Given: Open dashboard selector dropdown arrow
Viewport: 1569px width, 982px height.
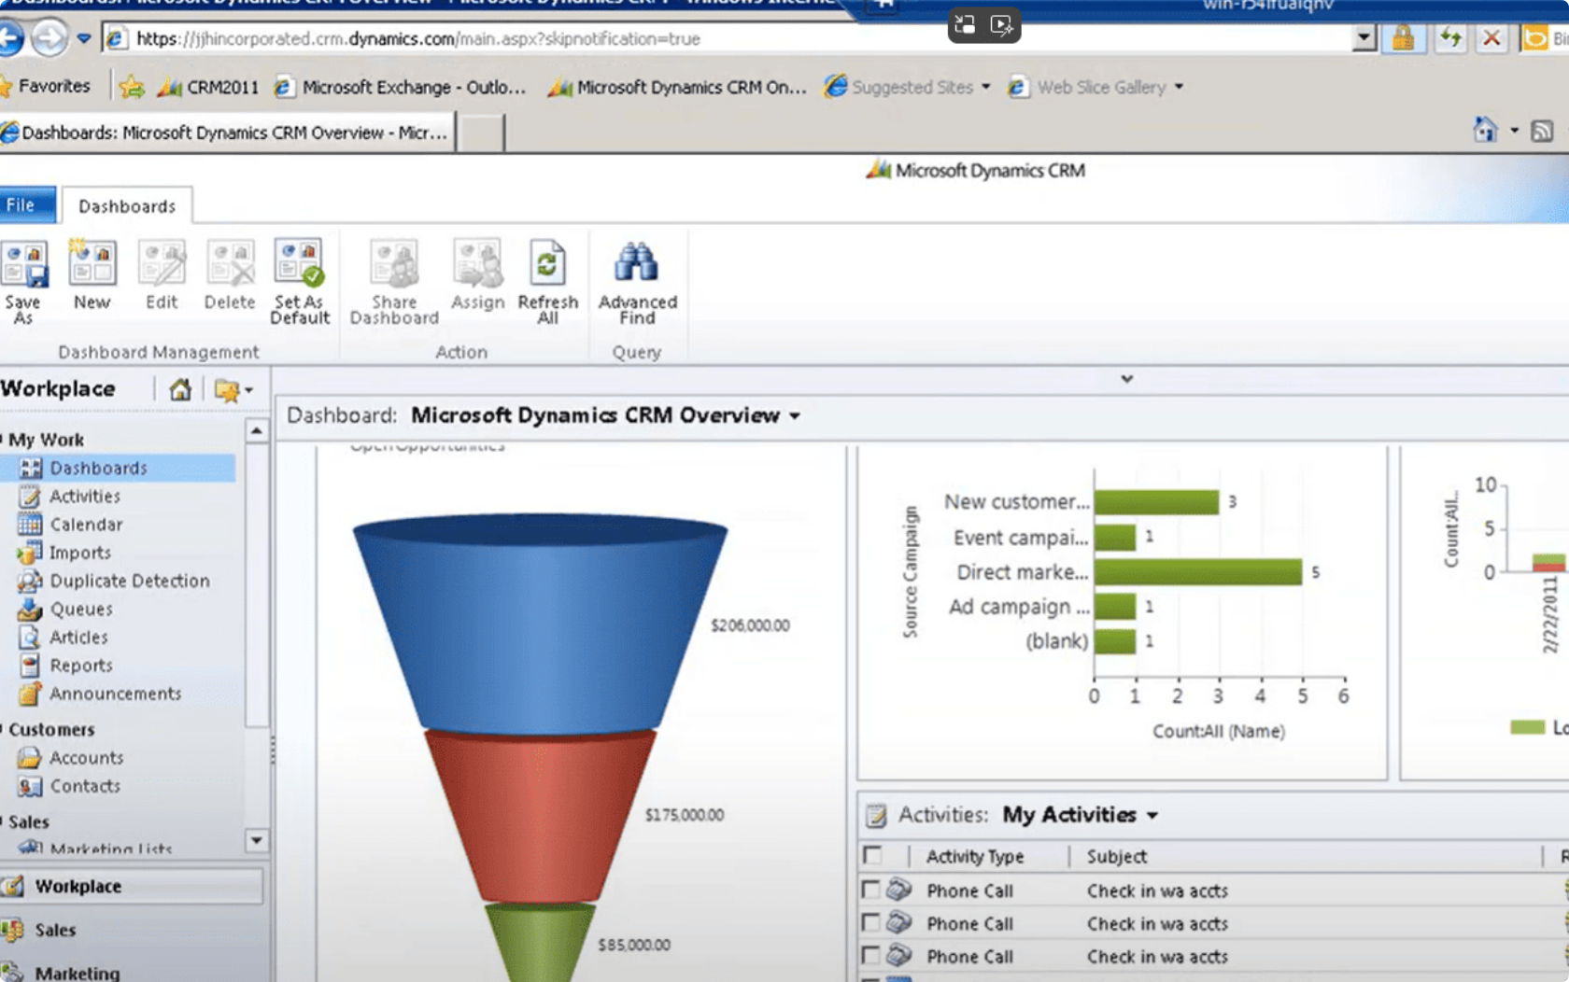Looking at the screenshot, I should 795,416.
